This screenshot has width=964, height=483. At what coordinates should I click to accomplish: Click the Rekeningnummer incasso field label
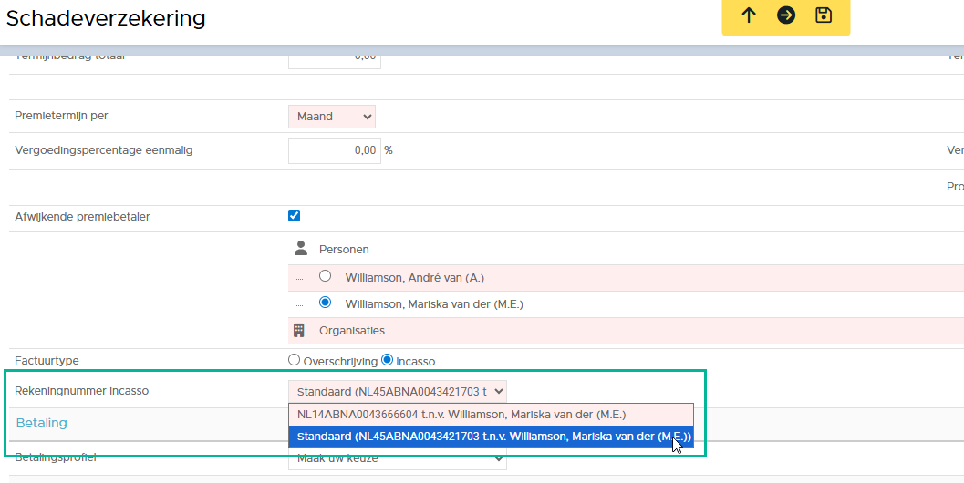81,391
